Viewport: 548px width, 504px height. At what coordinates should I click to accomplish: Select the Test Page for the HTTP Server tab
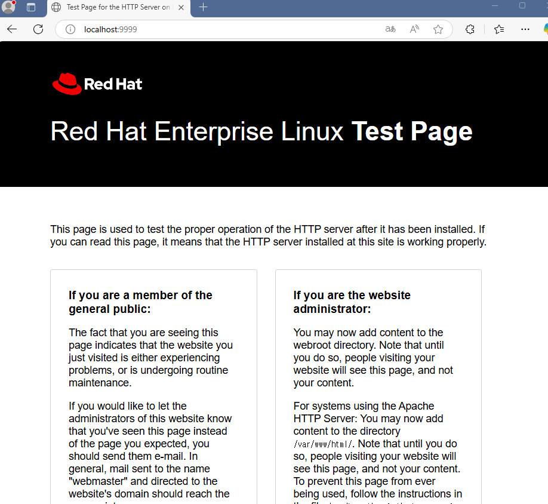(x=118, y=7)
